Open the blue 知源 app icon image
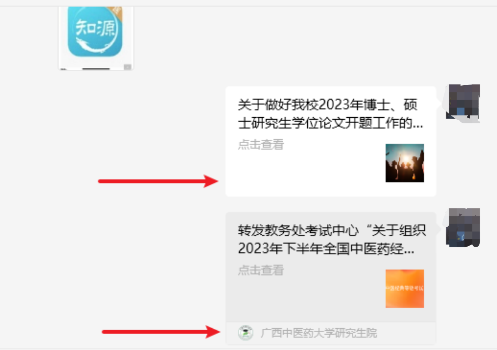 [x=95, y=32]
